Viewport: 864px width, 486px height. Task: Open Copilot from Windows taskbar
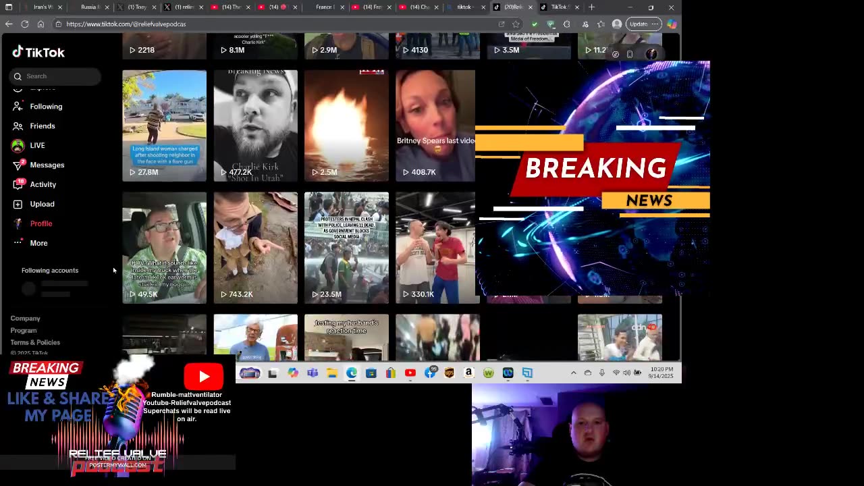point(293,373)
